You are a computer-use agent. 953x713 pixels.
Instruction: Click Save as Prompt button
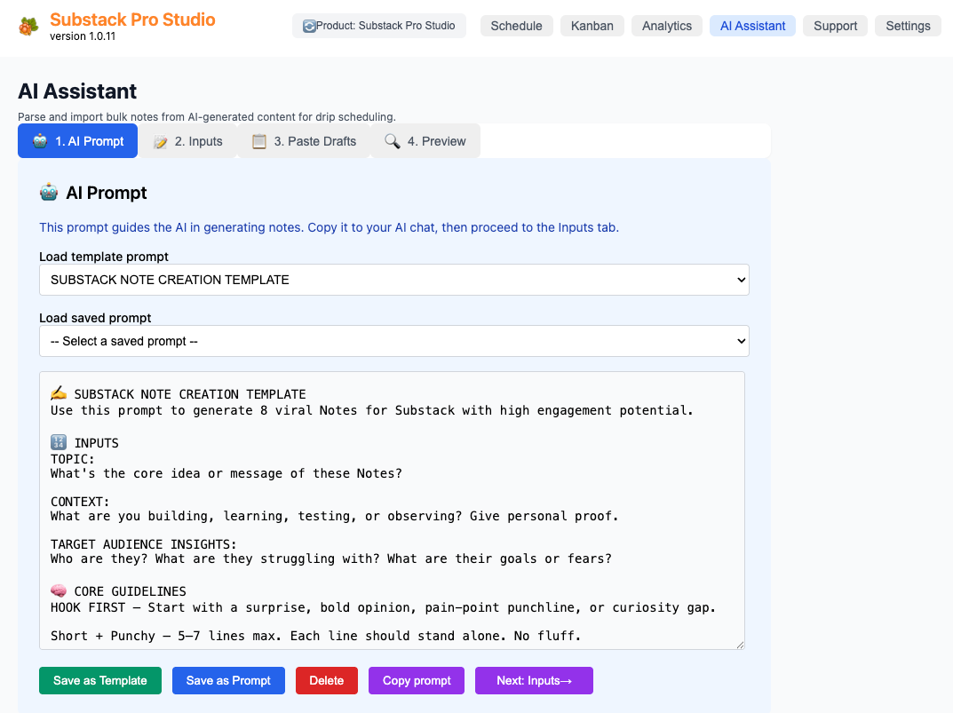pyautogui.click(x=228, y=681)
